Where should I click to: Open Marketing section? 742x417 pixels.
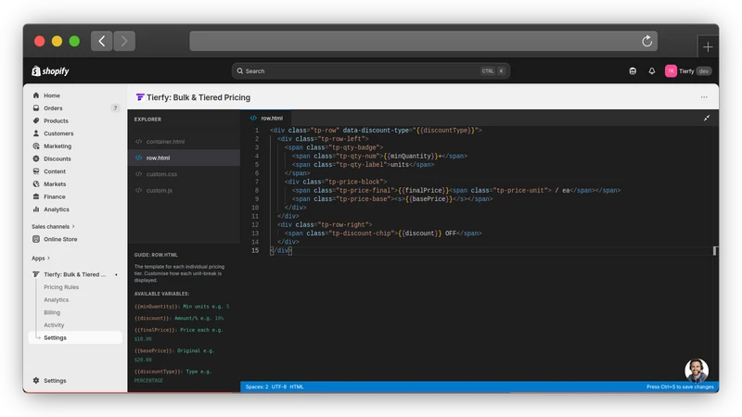[58, 146]
